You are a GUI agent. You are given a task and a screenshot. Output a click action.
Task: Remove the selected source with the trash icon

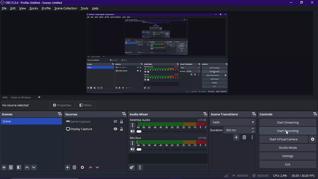pos(74,167)
